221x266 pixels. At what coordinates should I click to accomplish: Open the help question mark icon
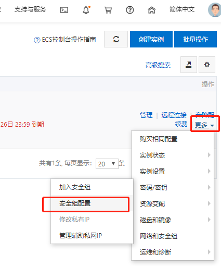pos(129,10)
